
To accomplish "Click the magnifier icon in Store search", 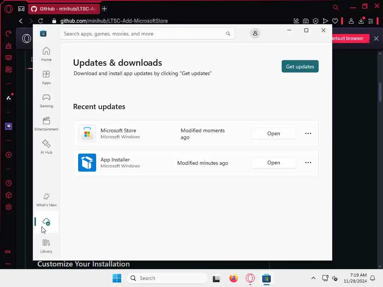I will (228, 34).
